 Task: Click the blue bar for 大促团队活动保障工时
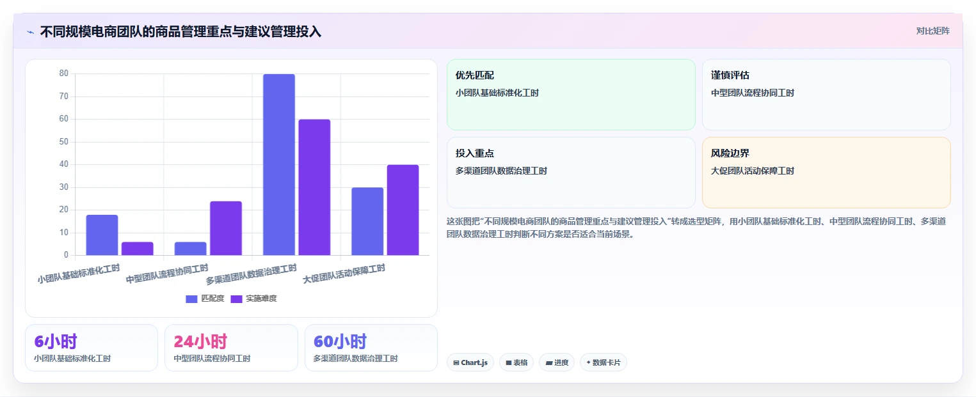(367, 221)
